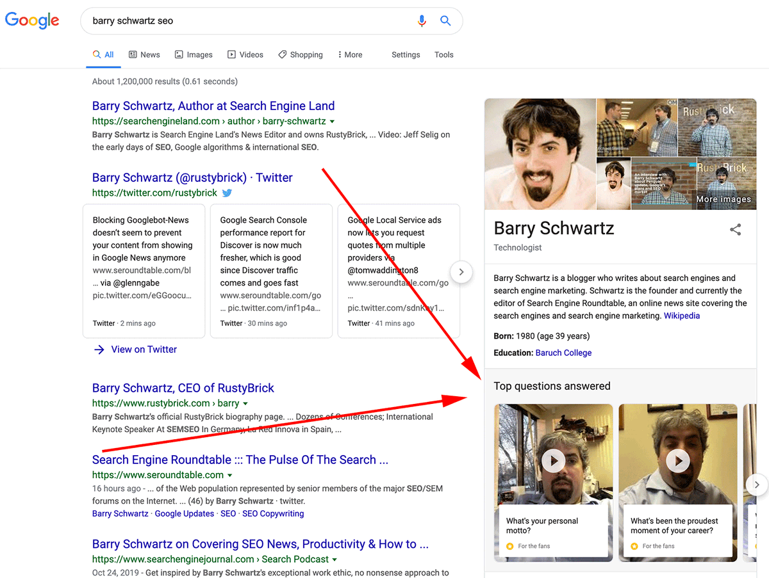
Task: Open the two men interview thumbnail image
Action: pyautogui.click(x=636, y=127)
